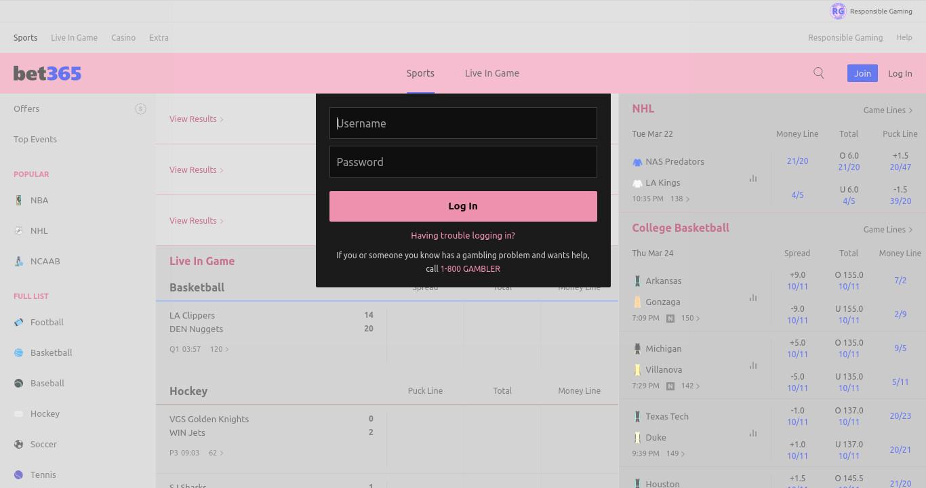926x488 pixels.
Task: Open stats chart icon for Predators vs Kings
Action: pyautogui.click(x=753, y=178)
